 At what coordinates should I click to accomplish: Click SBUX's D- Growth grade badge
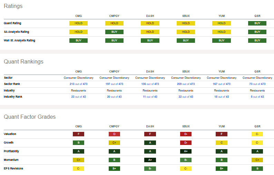(186, 143)
